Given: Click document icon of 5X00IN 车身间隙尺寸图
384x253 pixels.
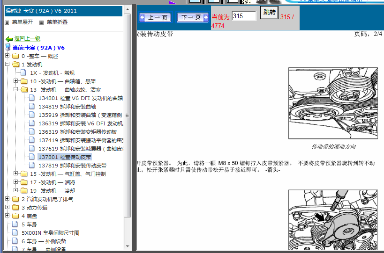Looking at the screenshot, I should (15, 232).
